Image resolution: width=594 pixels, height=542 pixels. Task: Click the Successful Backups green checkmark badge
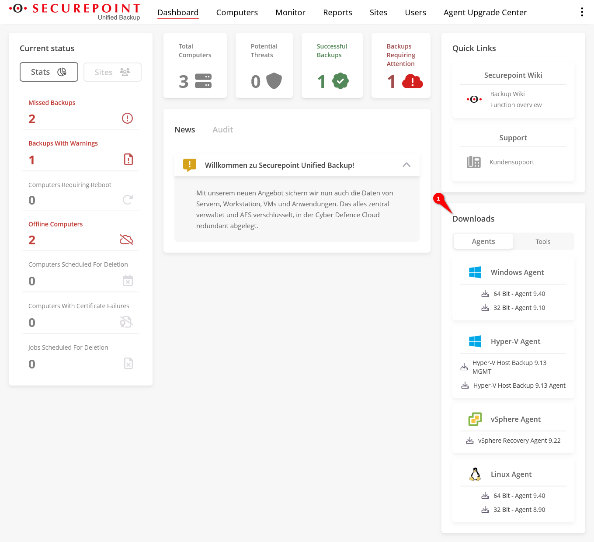[x=340, y=81]
